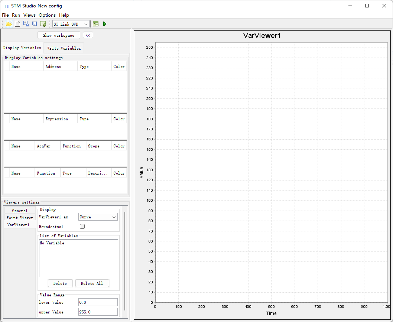Open the ST-Link SWD connection dropdown

coord(71,24)
